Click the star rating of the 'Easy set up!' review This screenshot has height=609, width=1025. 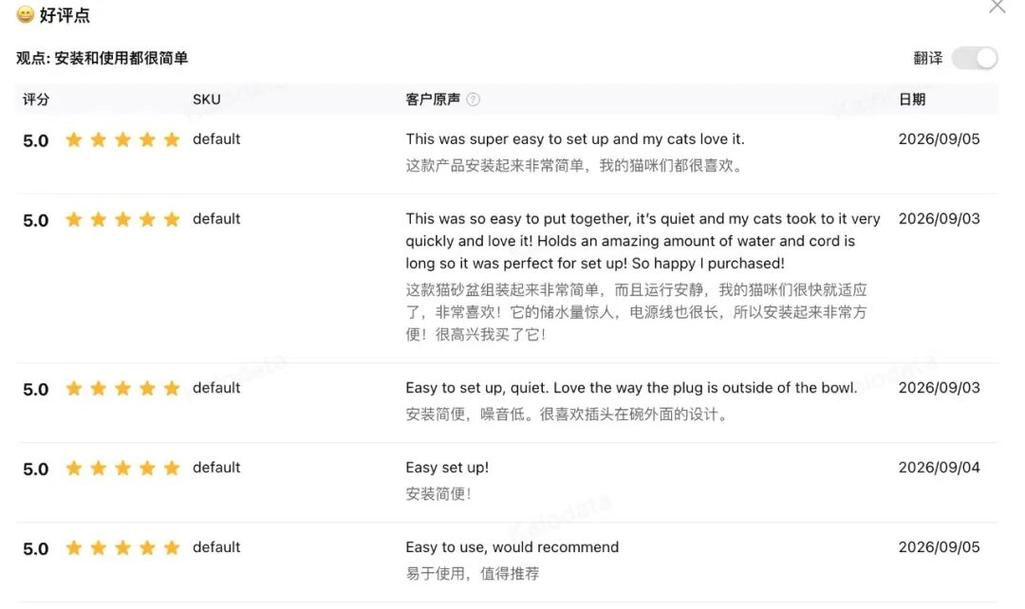pyautogui.click(x=122, y=469)
